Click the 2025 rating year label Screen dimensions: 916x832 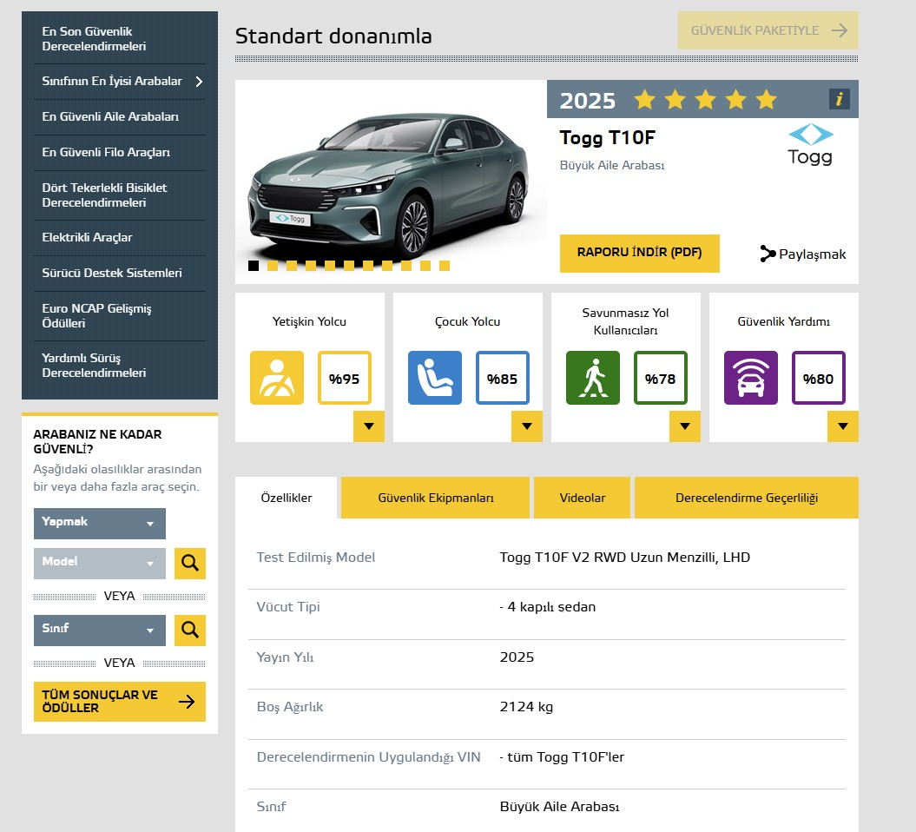[x=588, y=101]
